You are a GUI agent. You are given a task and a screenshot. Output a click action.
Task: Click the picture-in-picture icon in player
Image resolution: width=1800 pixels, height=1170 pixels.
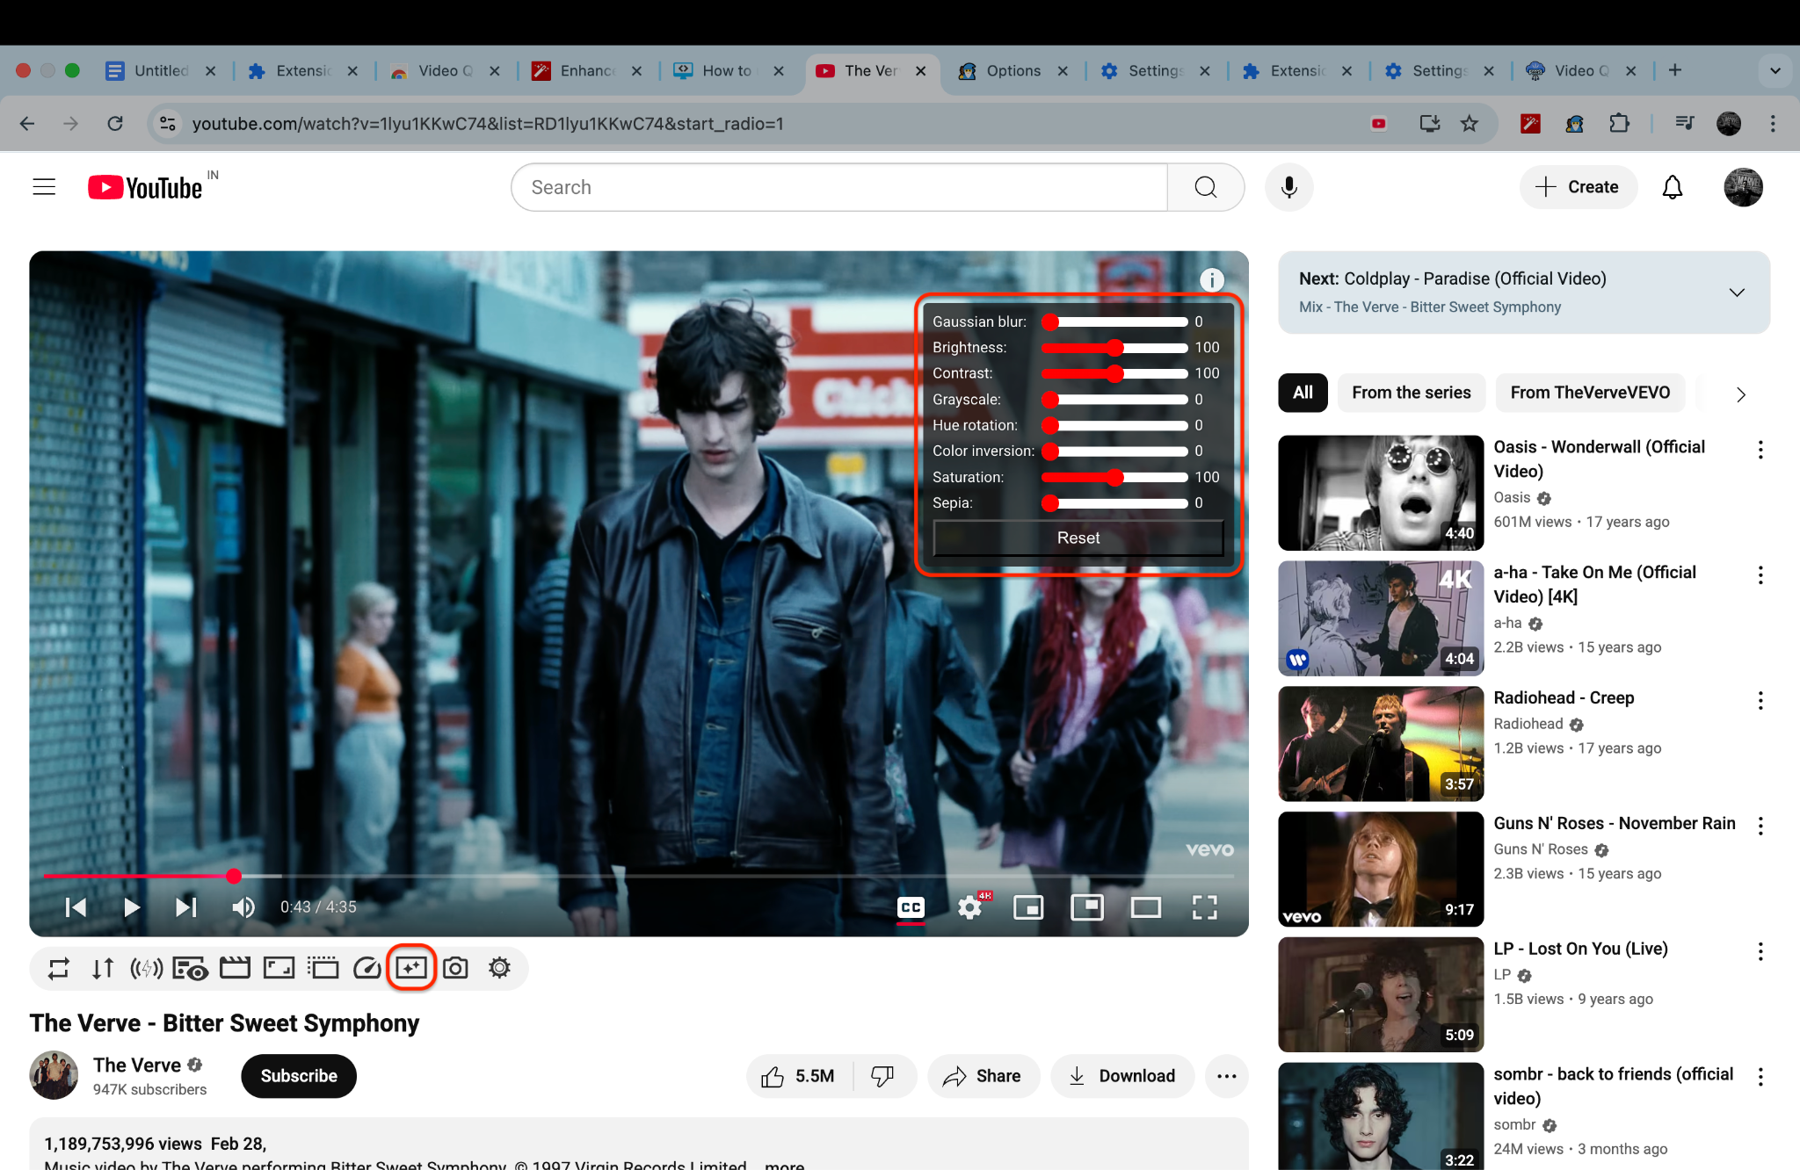coord(1087,907)
